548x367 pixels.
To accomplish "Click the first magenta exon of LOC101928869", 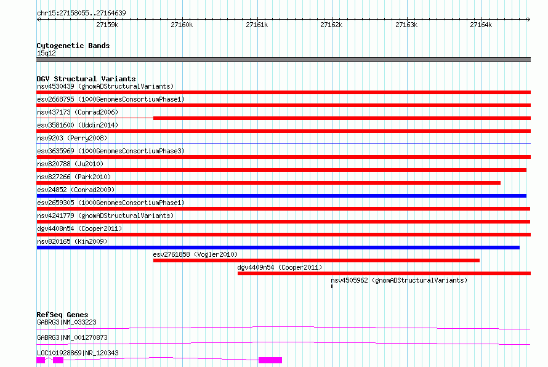I will (x=41, y=360).
